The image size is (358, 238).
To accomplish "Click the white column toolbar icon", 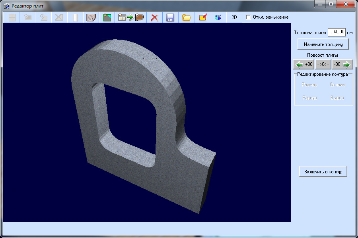I will coord(75,17).
